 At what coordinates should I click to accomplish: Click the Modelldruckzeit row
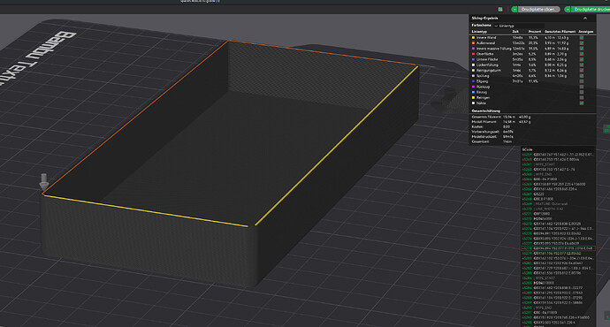coord(492,136)
